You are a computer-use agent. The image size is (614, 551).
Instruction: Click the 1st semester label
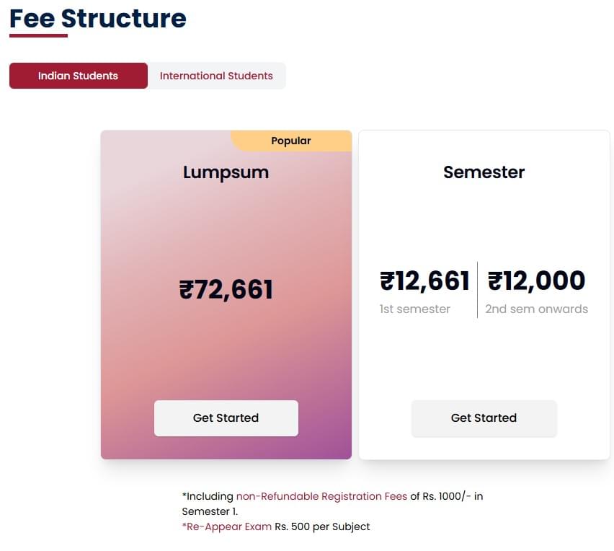[415, 309]
